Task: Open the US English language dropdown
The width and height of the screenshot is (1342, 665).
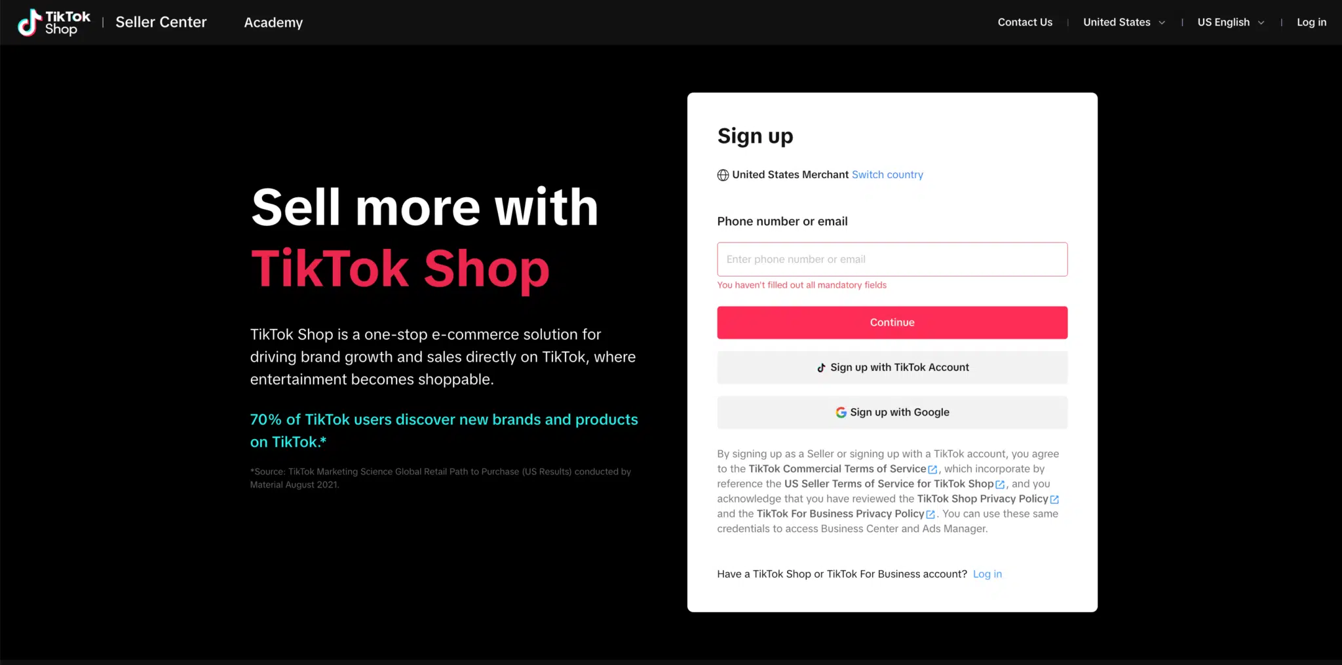Action: point(1224,22)
